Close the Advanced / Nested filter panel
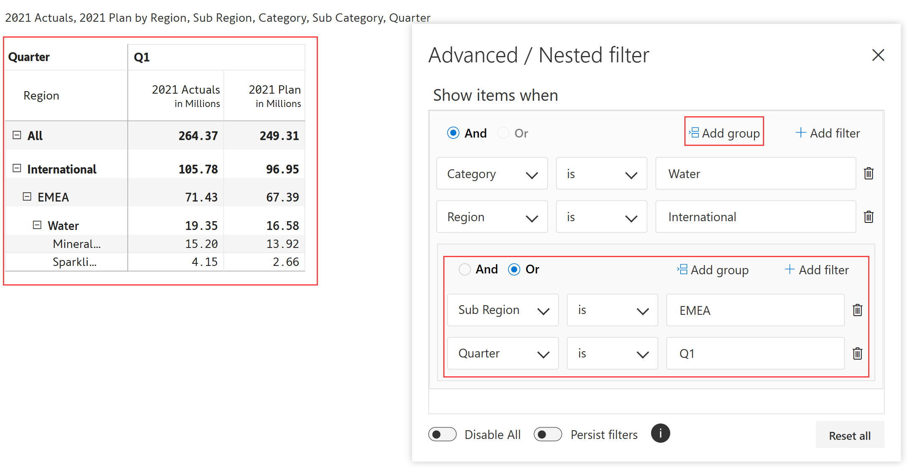This screenshot has width=907, height=467. (x=878, y=55)
